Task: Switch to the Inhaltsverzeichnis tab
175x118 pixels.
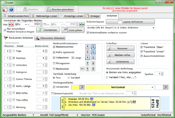Action: point(16,16)
